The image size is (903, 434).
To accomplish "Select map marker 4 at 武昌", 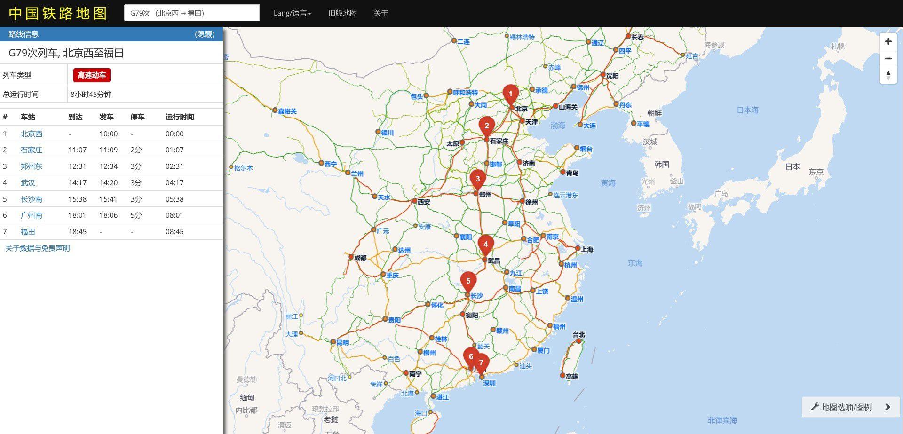I will click(486, 244).
